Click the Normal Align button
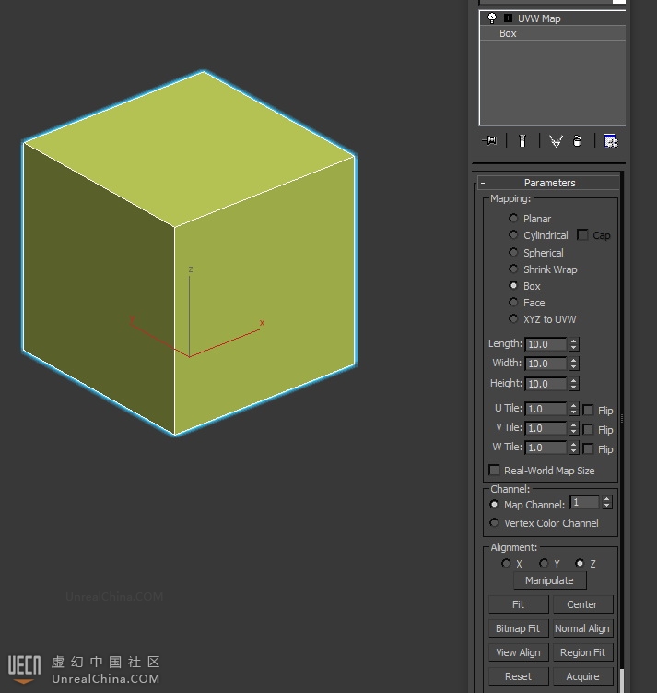 [582, 628]
